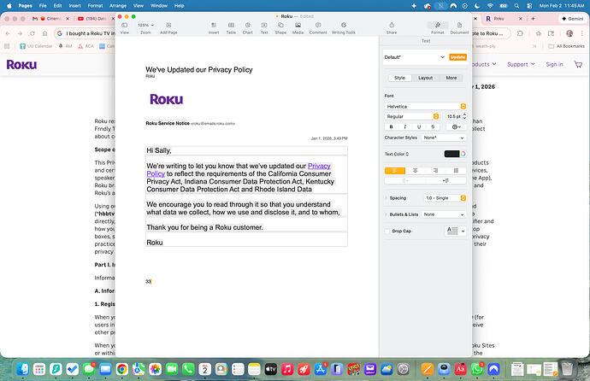Toggle Underline formatting

(419, 127)
